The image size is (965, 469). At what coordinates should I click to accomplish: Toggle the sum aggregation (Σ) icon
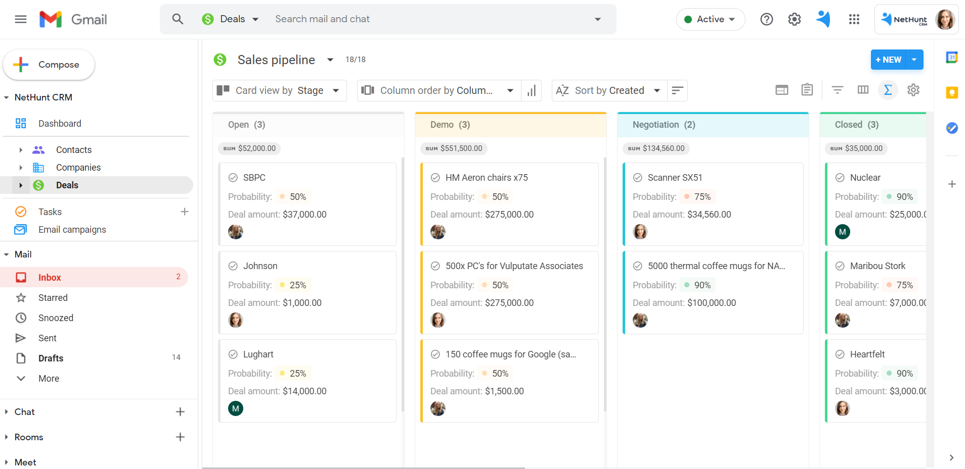tap(889, 89)
